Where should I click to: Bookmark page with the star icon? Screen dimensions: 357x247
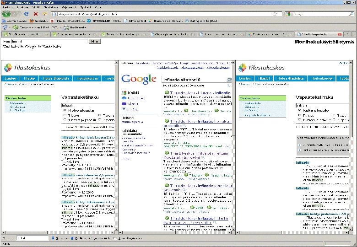275,14
